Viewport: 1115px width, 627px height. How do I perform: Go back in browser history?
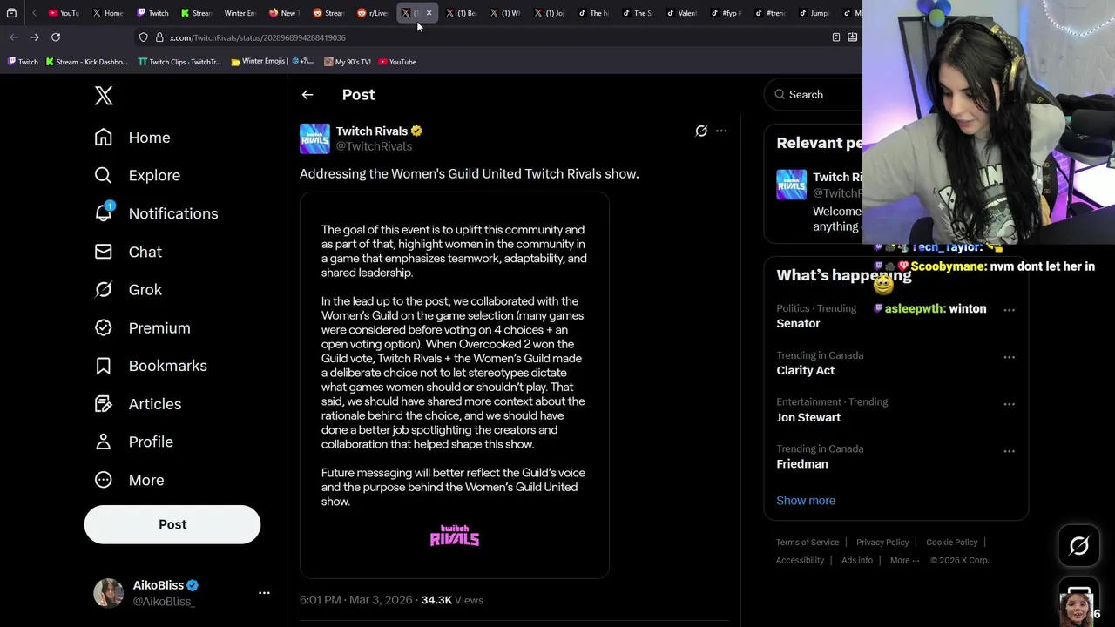14,37
